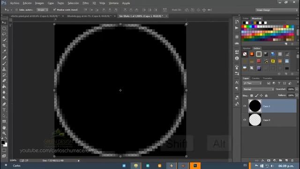The width and height of the screenshot is (300, 169).
Task: Hide the Capa 1 layer
Action: point(245,106)
